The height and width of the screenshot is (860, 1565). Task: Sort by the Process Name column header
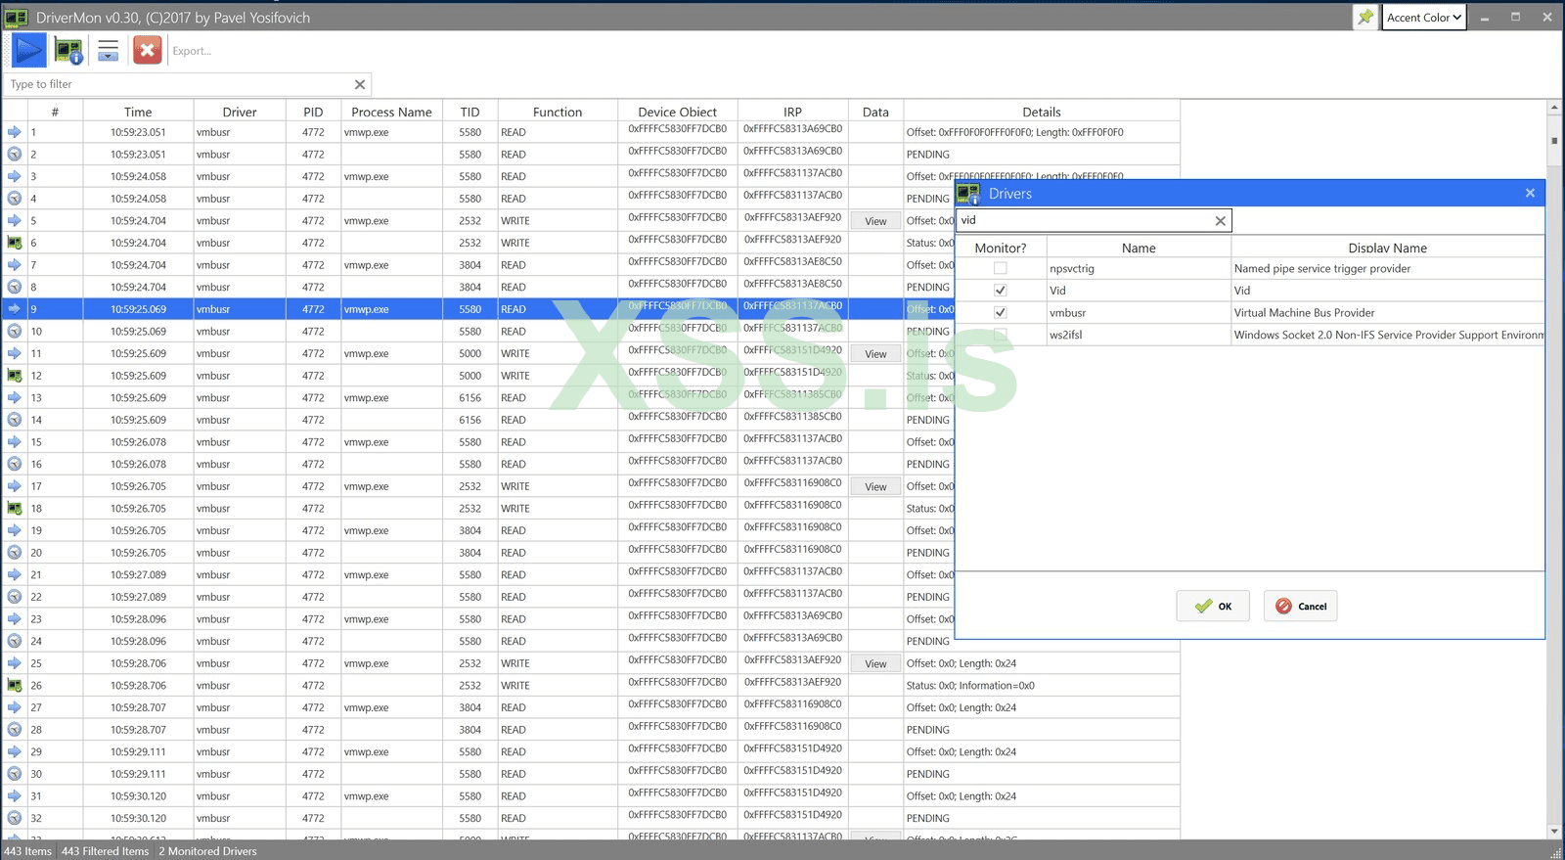391,112
